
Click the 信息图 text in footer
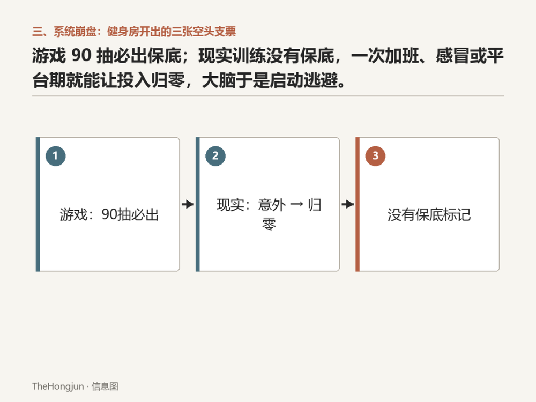(105, 386)
